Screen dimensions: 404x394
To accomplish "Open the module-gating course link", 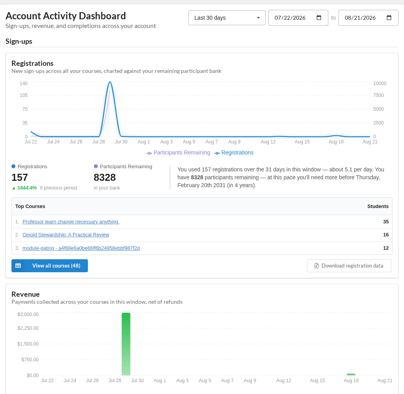I will point(81,248).
